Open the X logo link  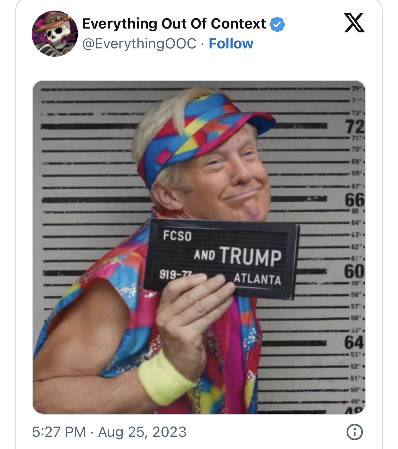coord(354,23)
